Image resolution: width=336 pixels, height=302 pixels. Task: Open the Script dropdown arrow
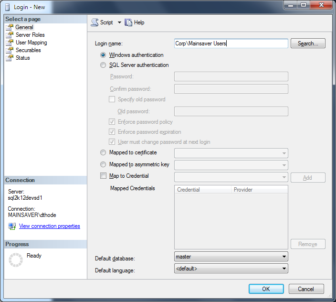pos(119,22)
